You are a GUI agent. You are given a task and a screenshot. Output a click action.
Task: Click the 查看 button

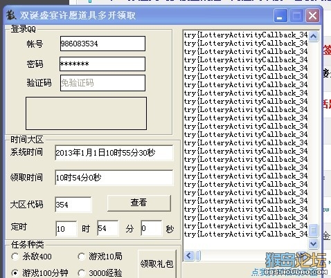click(139, 203)
